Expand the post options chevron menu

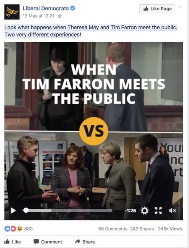point(181,7)
